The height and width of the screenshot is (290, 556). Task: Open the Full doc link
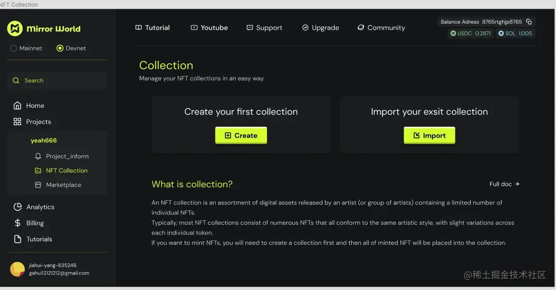[x=501, y=184]
